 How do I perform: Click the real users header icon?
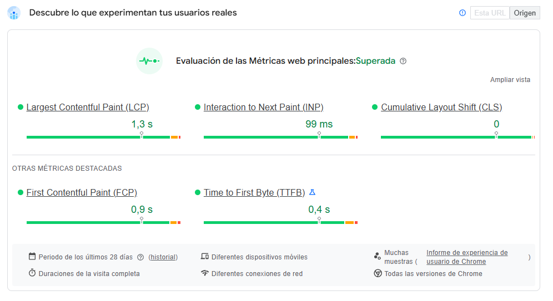[x=14, y=13]
